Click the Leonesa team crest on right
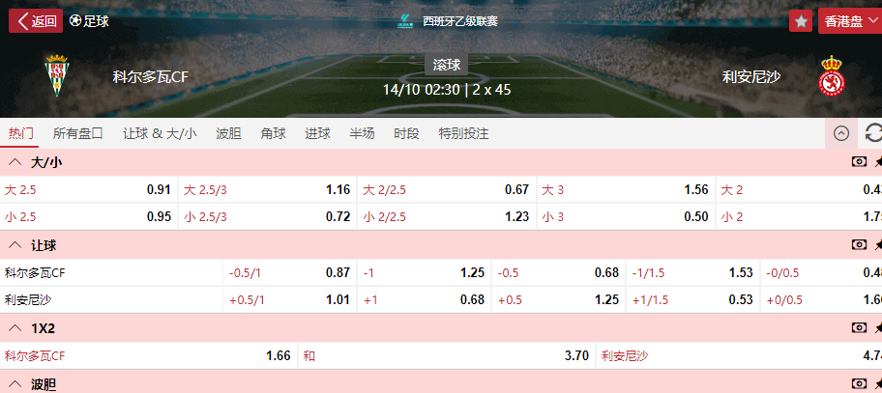The height and width of the screenshot is (393, 882). [x=833, y=75]
